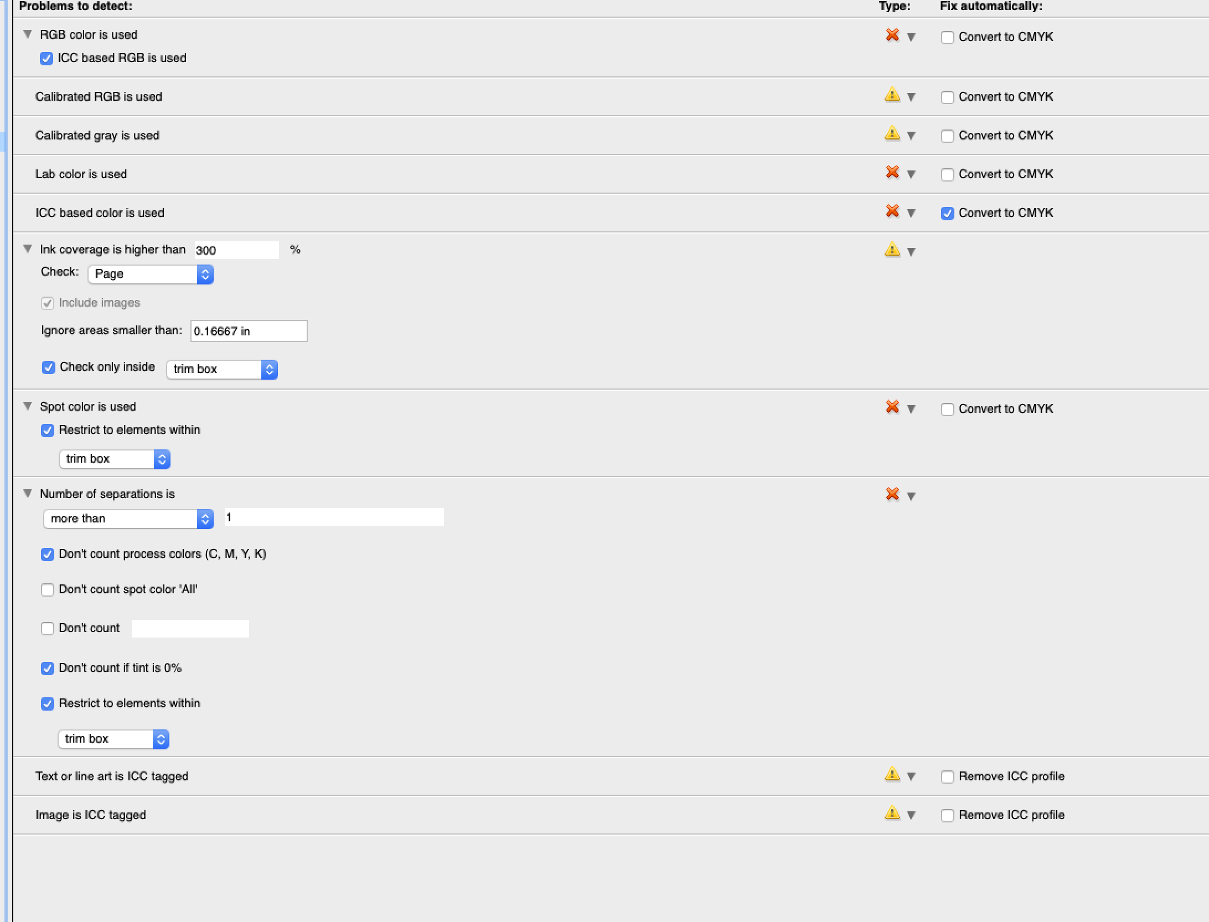The height and width of the screenshot is (922, 1209).
Task: Click the error icon for ICC based color
Action: [x=892, y=211]
